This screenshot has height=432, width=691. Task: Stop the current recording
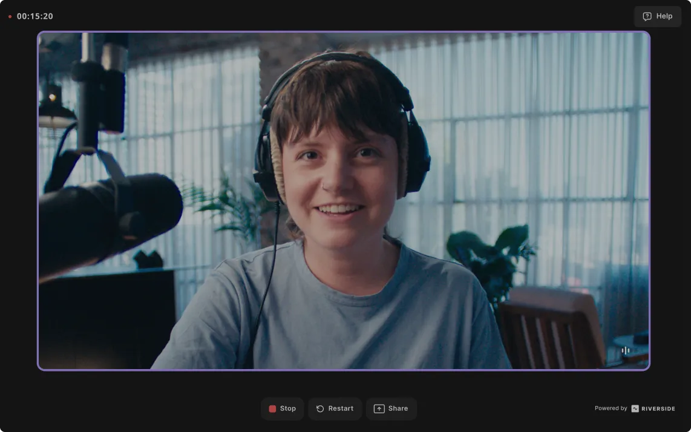point(282,408)
